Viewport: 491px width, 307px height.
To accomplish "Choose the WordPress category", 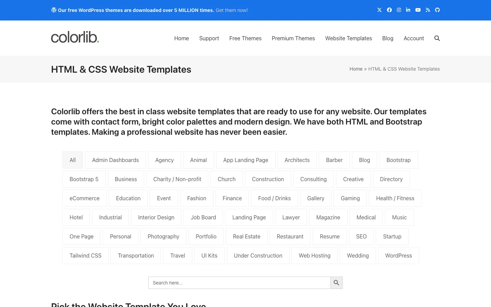I will click(399, 255).
